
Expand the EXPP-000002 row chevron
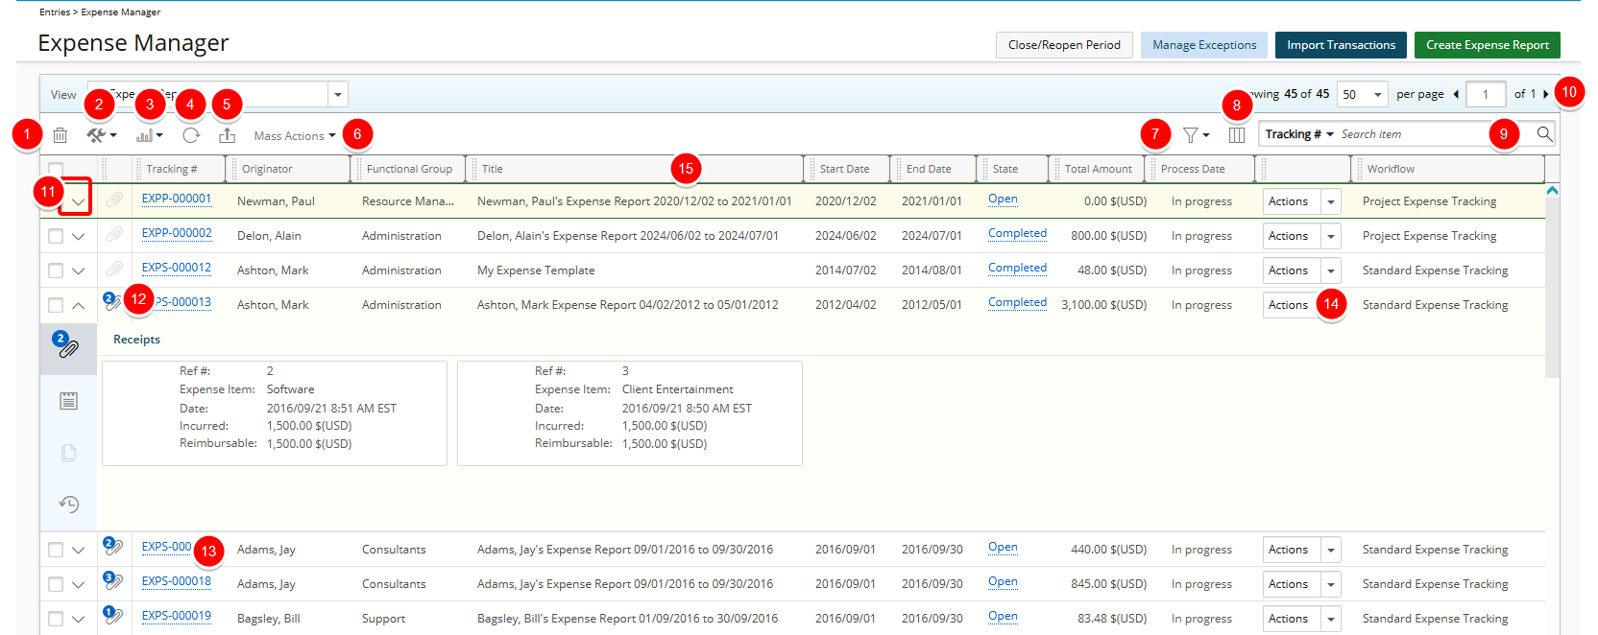pos(78,236)
